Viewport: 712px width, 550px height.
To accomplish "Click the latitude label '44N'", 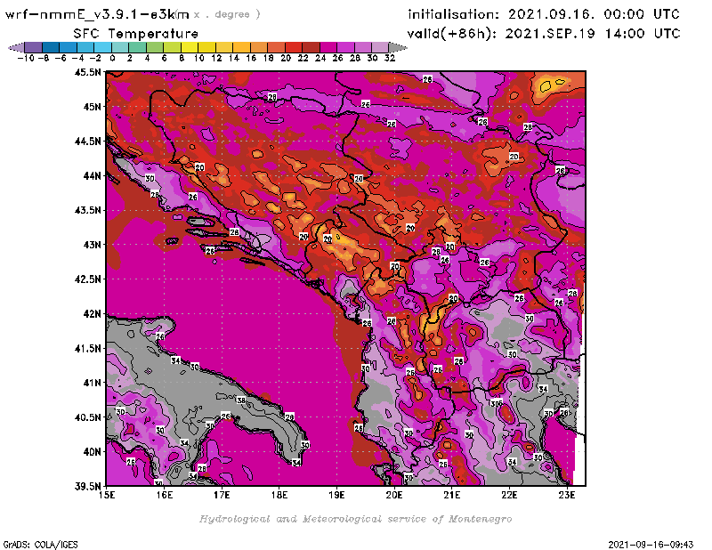I will pos(92,175).
